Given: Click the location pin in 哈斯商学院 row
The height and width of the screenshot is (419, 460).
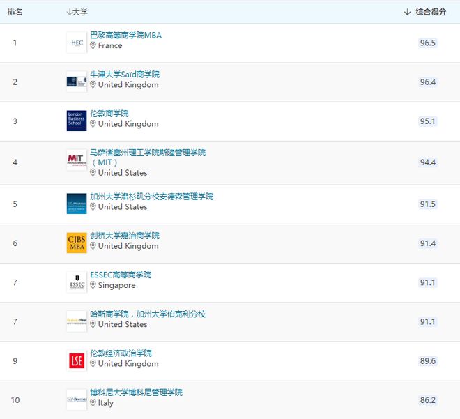Looking at the screenshot, I should coord(93,324).
